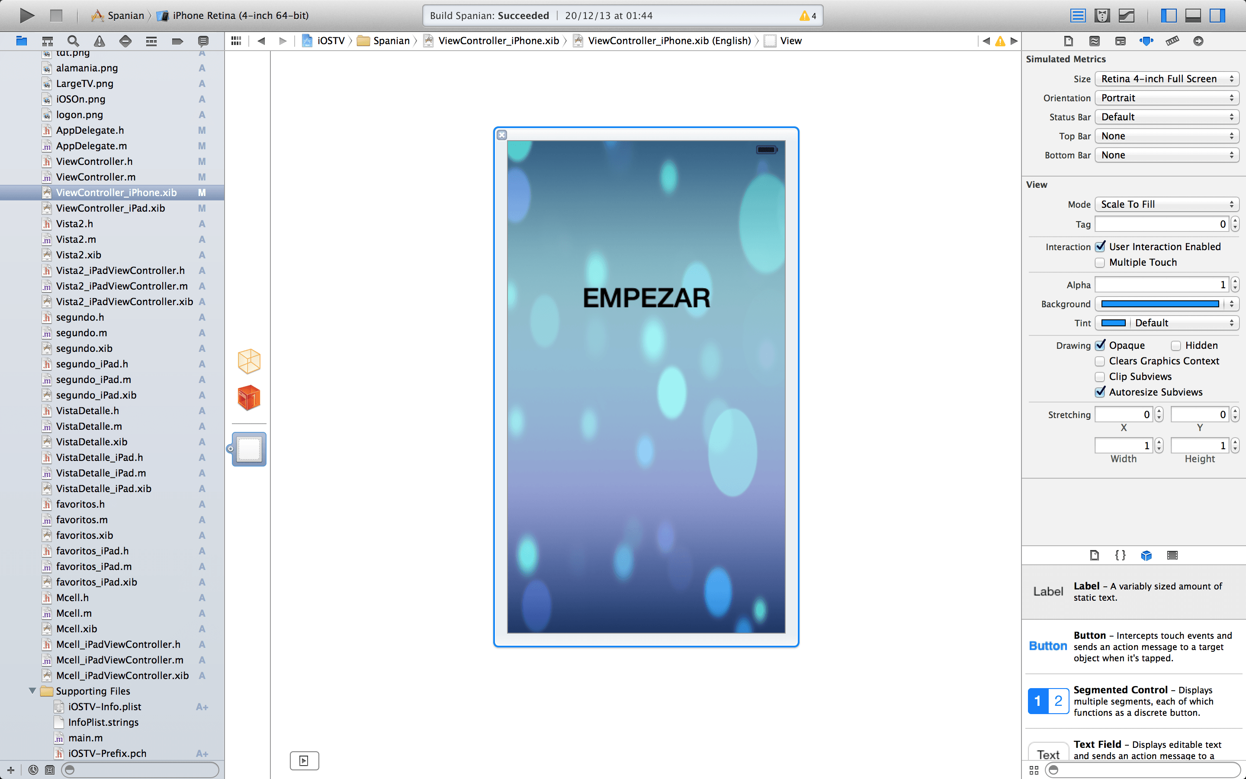The image size is (1246, 779).
Task: Show the Version editor
Action: [x=1126, y=16]
